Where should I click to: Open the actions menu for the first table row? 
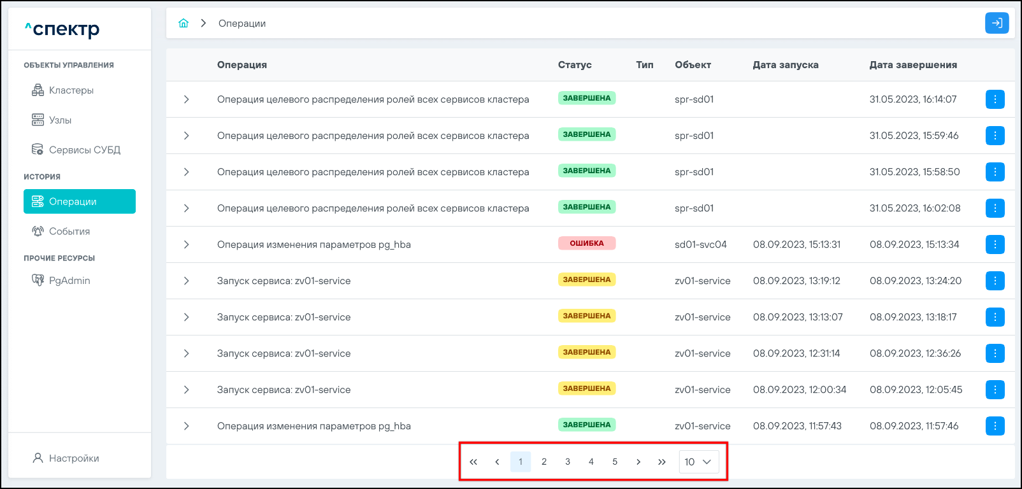point(995,99)
